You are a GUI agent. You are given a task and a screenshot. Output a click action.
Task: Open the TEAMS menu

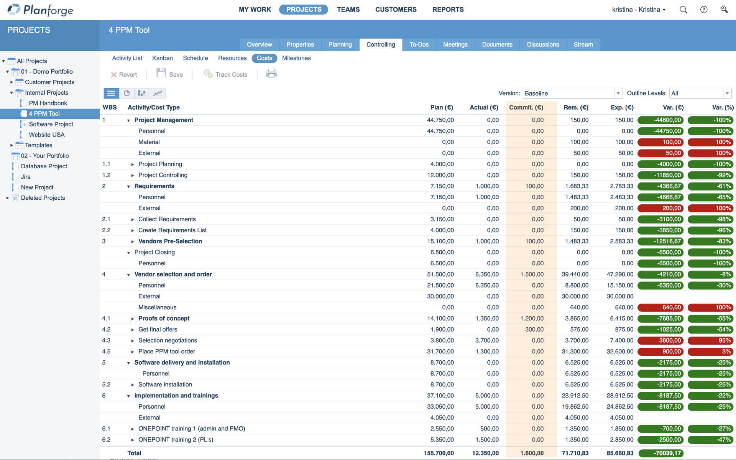[x=348, y=10]
